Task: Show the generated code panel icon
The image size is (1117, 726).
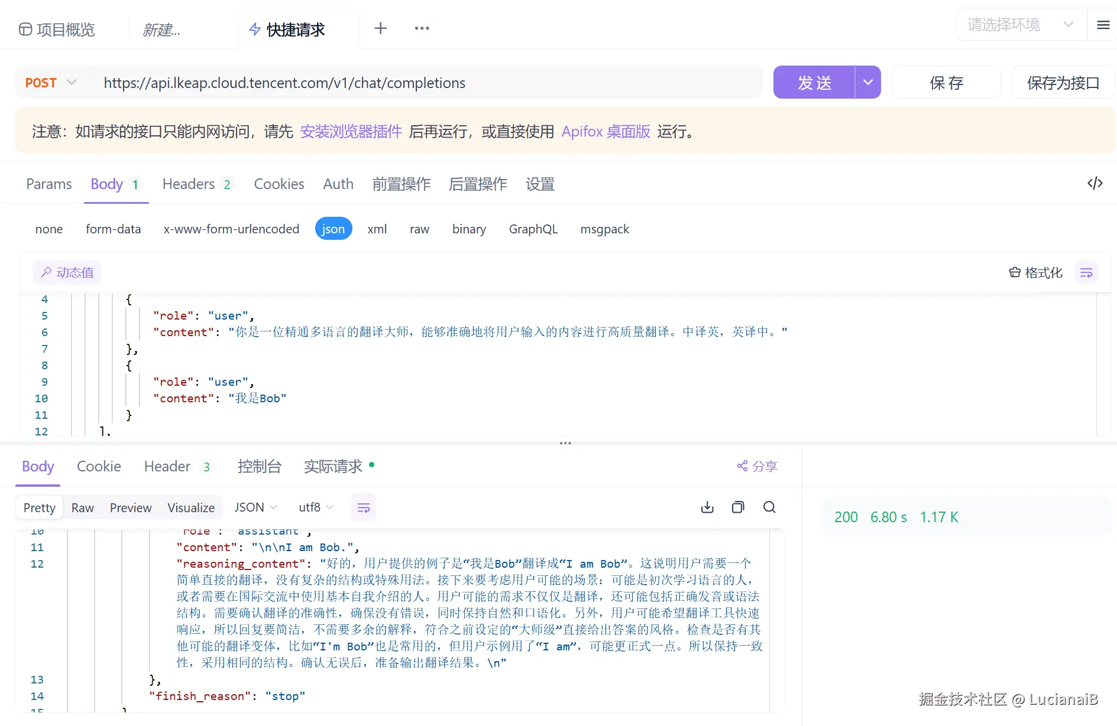Action: [x=1095, y=183]
